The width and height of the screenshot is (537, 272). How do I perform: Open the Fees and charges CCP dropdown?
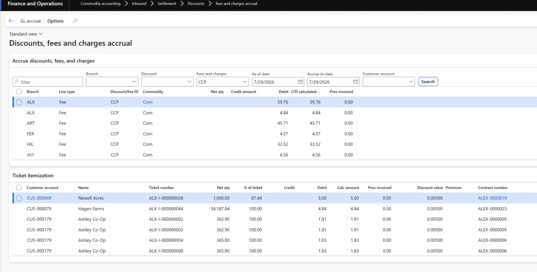point(245,82)
